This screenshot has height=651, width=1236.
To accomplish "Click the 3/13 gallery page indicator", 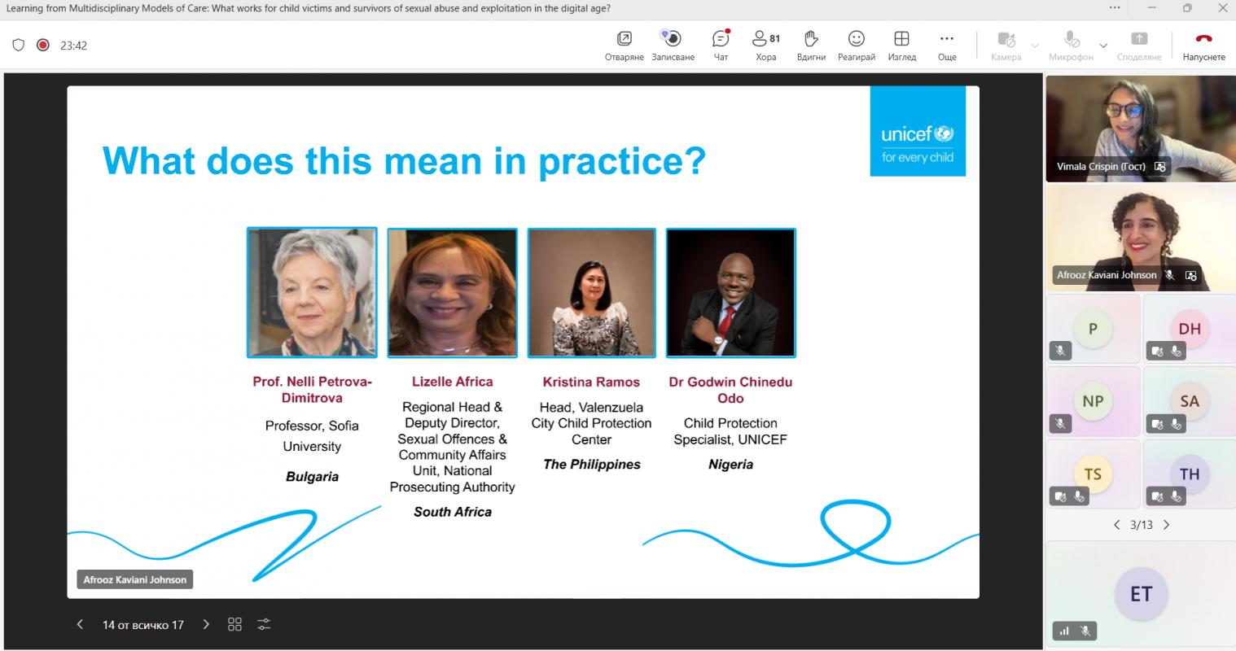I will [1142, 525].
